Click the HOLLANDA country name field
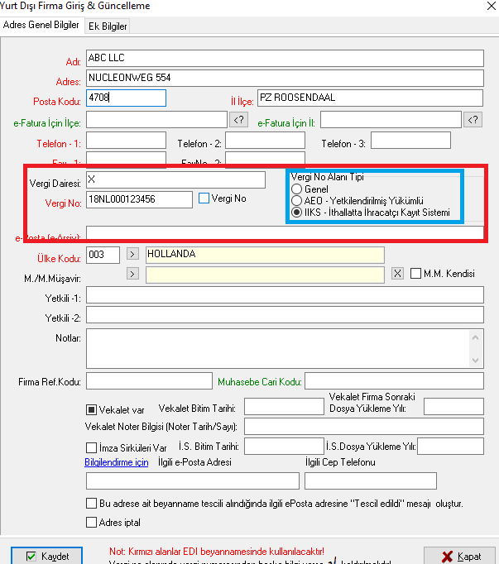The image size is (499, 564). (x=265, y=255)
